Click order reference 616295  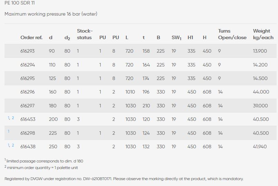coord(28,78)
